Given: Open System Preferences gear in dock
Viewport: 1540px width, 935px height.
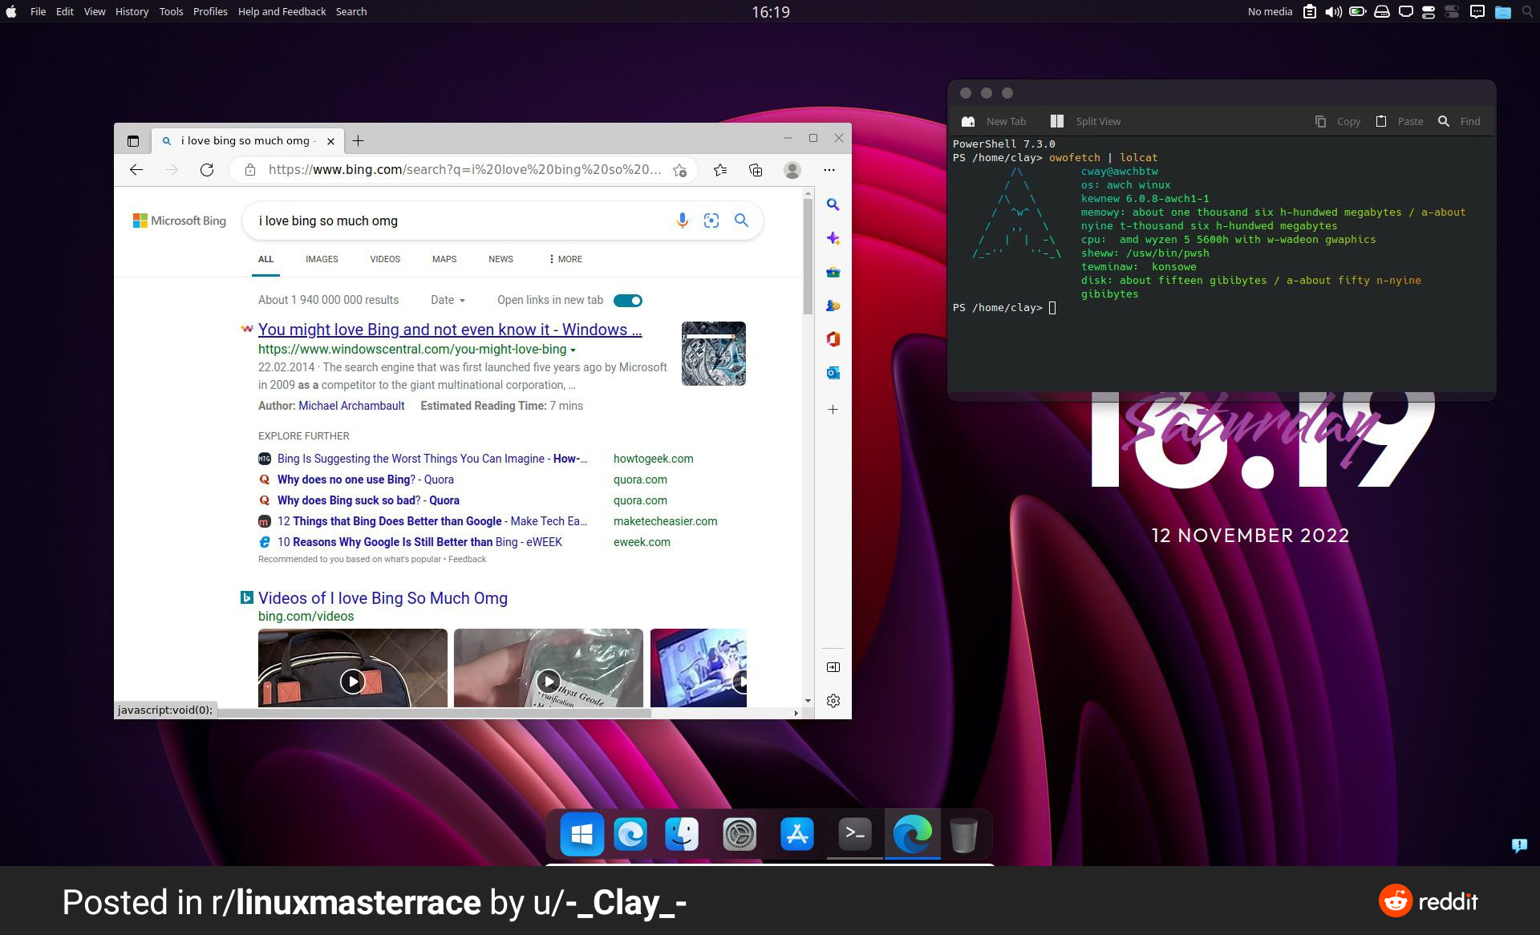Looking at the screenshot, I should (740, 835).
